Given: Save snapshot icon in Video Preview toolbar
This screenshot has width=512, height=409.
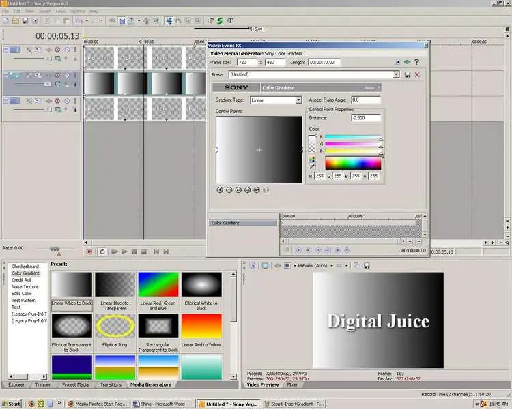Looking at the screenshot, I should click(x=367, y=265).
